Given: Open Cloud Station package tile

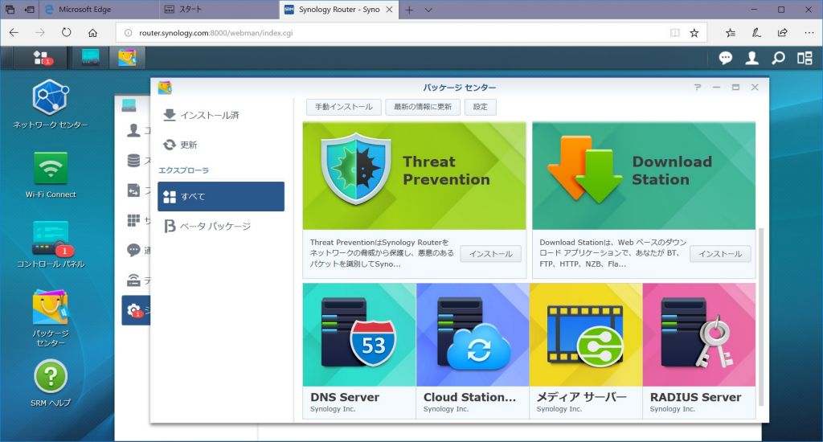Looking at the screenshot, I should 473,350.
